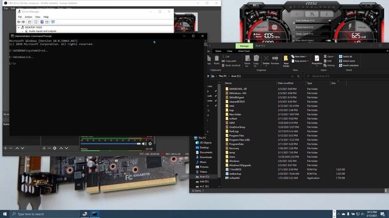Open Move to dropdown in ribbon
The width and height of the screenshot is (389, 218).
(247, 61)
